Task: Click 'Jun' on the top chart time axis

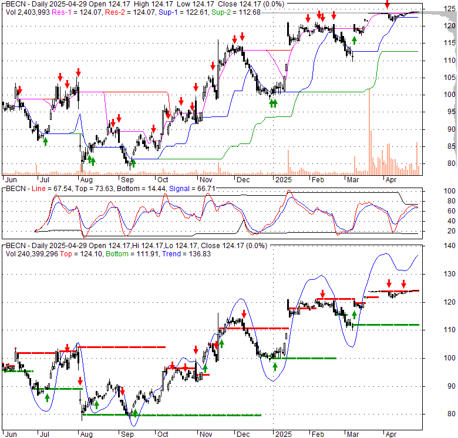Action: 11,179
